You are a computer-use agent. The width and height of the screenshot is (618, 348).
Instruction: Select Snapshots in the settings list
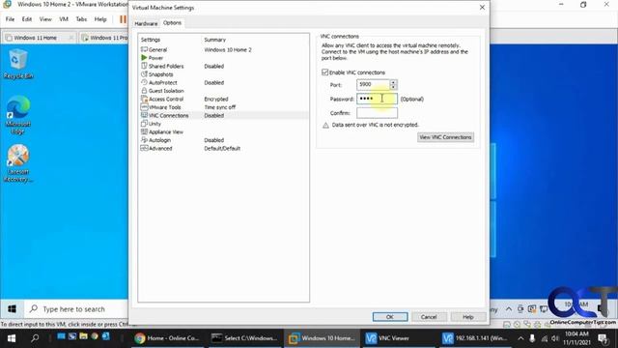tap(223, 74)
